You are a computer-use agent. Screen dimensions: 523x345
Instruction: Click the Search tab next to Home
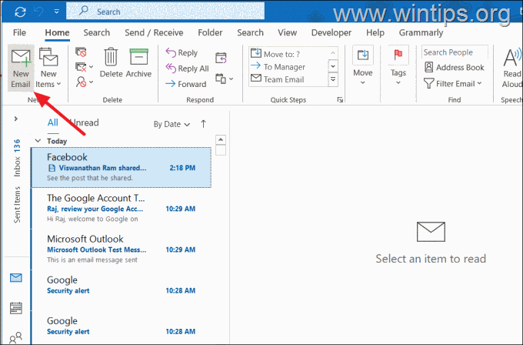tap(97, 33)
